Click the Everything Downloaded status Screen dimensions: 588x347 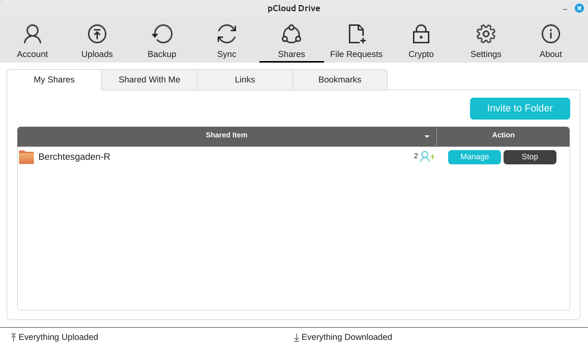pyautogui.click(x=343, y=337)
